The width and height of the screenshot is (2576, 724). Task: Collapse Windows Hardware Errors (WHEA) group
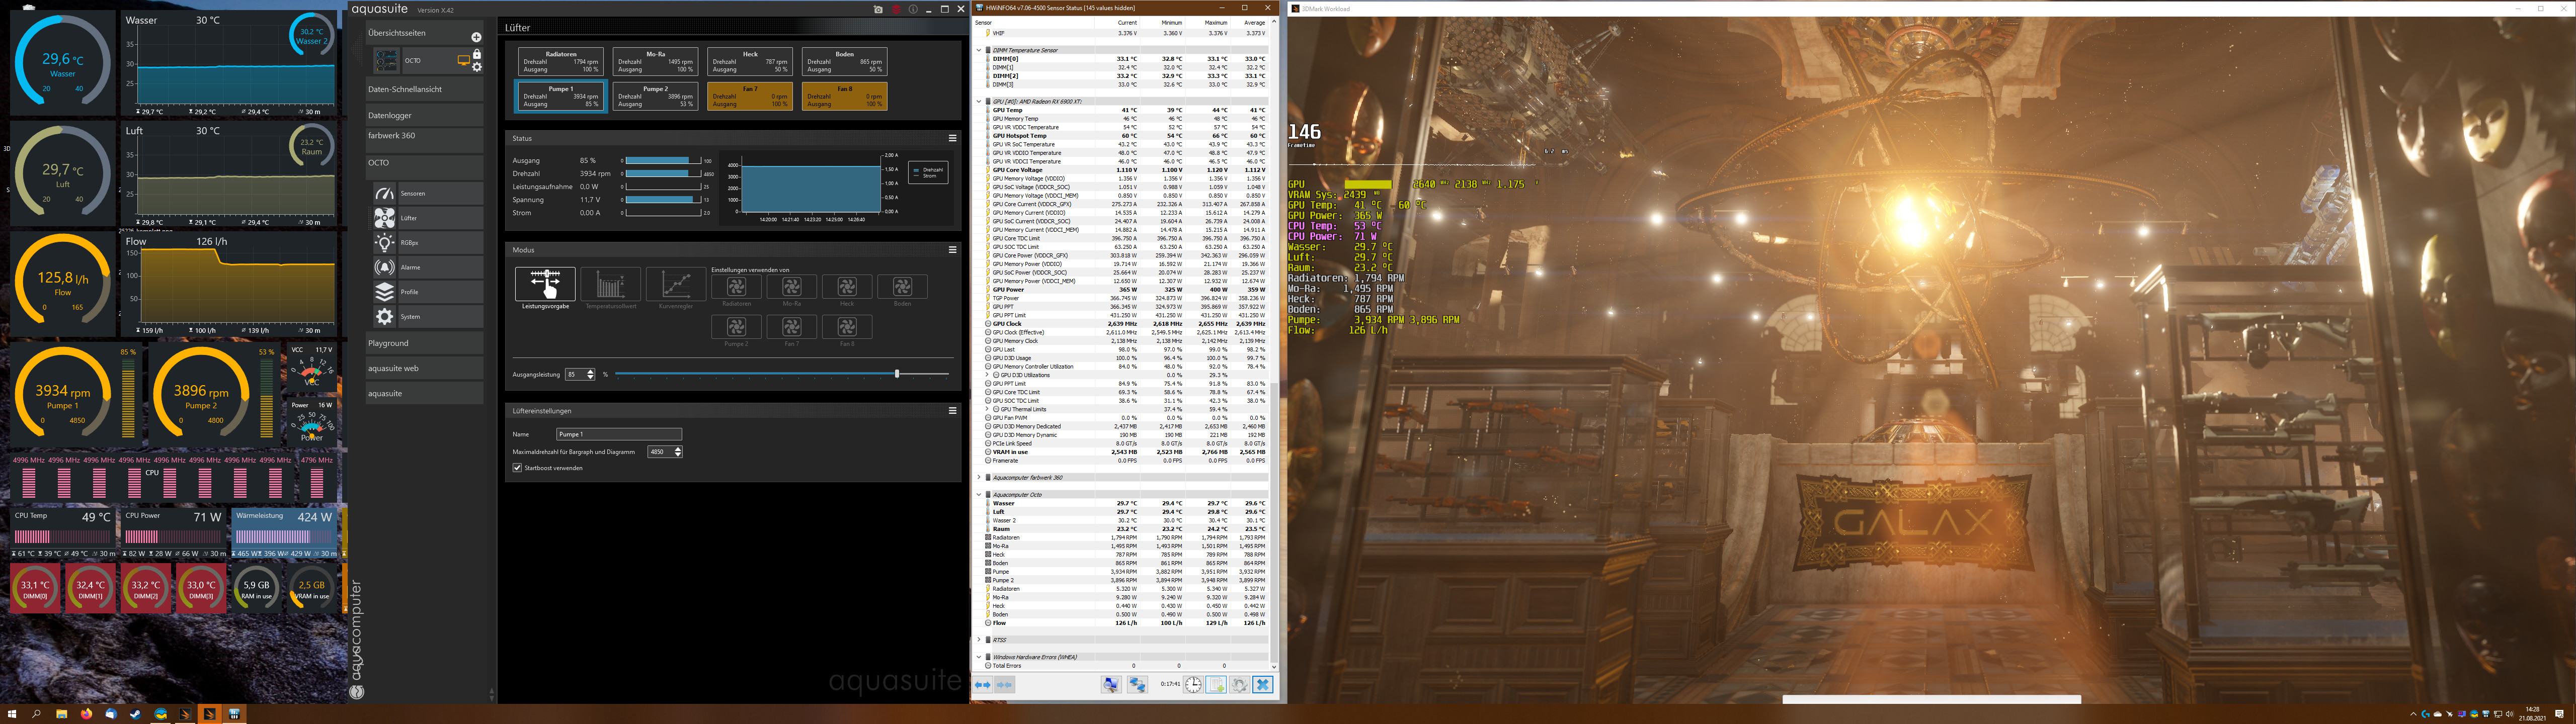979,657
